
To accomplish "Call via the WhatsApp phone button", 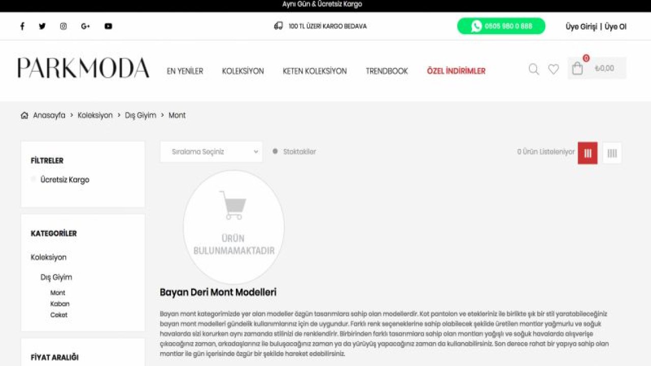I will 501,26.
